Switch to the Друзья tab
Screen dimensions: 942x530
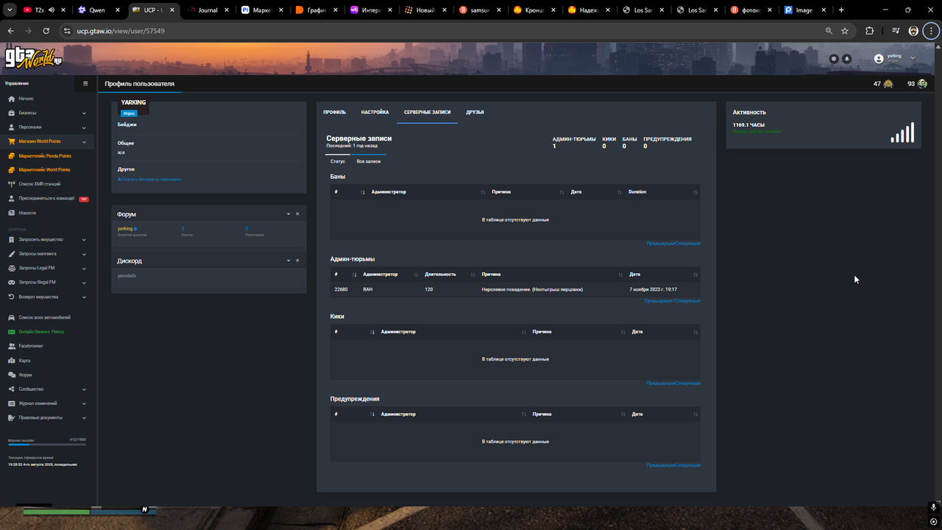pyautogui.click(x=475, y=113)
